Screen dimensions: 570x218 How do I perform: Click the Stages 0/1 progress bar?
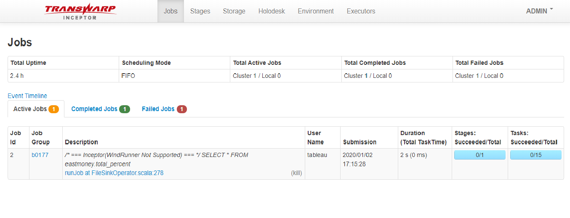(479, 155)
